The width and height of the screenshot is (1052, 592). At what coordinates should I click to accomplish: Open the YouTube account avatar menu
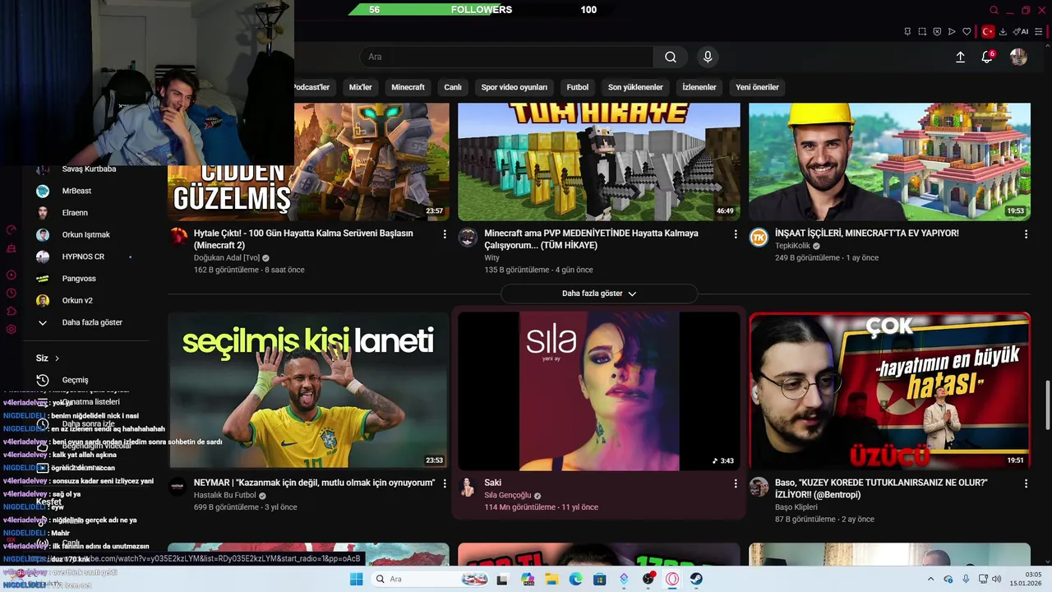pyautogui.click(x=1018, y=57)
